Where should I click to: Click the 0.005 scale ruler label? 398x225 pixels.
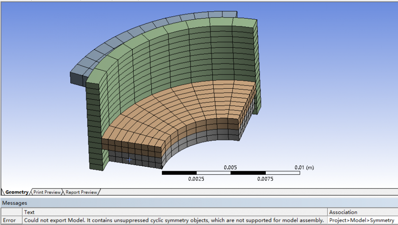[x=230, y=168]
